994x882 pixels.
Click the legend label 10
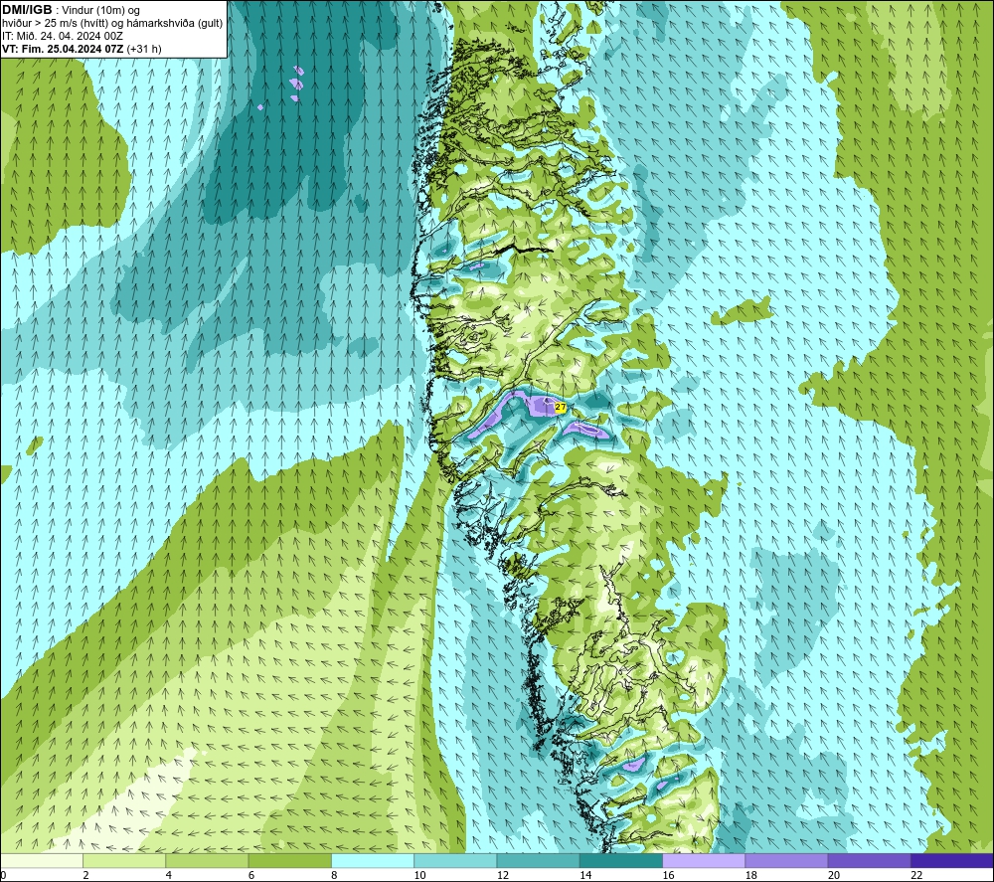pos(420,875)
